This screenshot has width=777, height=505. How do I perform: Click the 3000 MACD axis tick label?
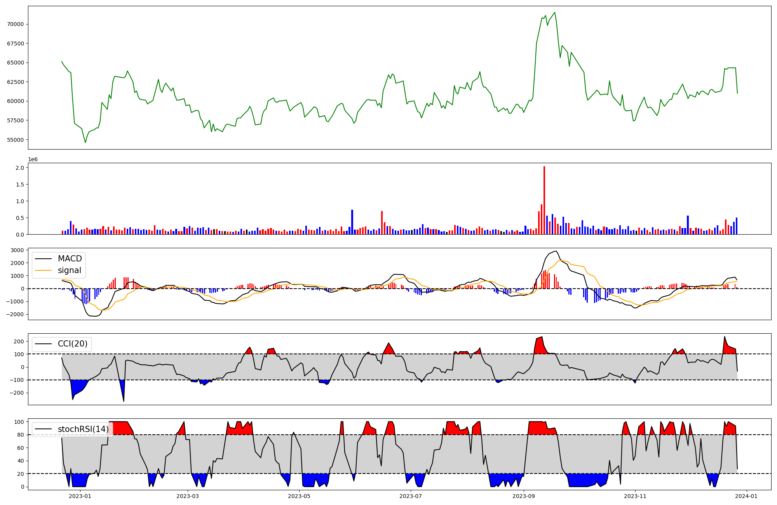[17, 250]
